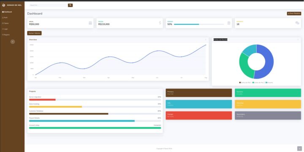Screen dimensions: 304x152
Task: Focus the search input field
Action: tap(49, 5)
